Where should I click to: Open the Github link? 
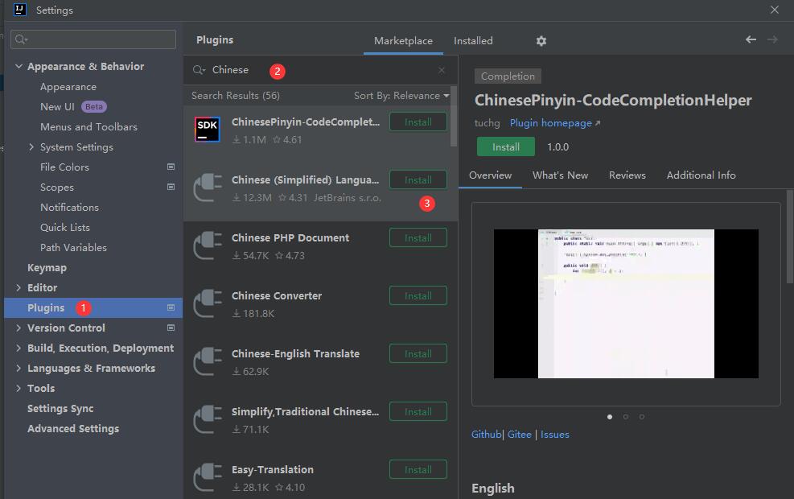(x=486, y=435)
